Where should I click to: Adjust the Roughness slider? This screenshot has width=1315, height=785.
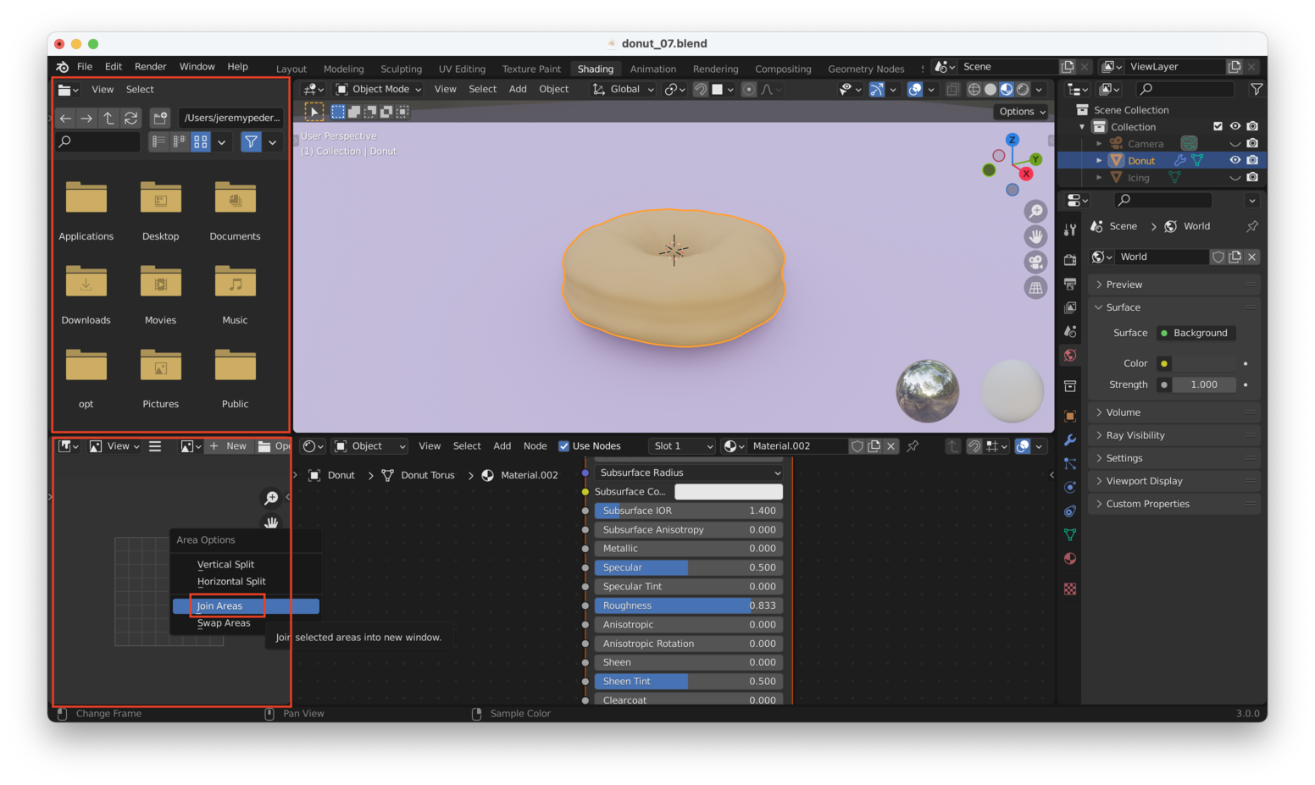[x=687, y=605]
